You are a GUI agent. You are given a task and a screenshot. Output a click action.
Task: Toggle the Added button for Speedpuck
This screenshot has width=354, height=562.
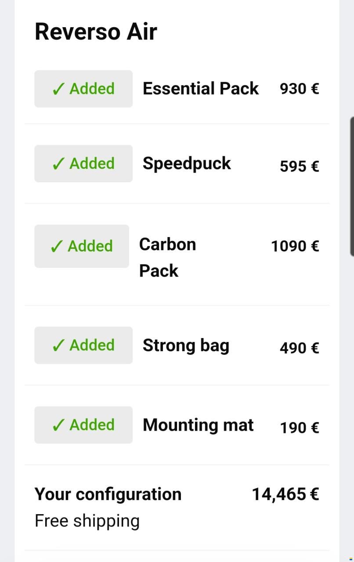tap(83, 163)
